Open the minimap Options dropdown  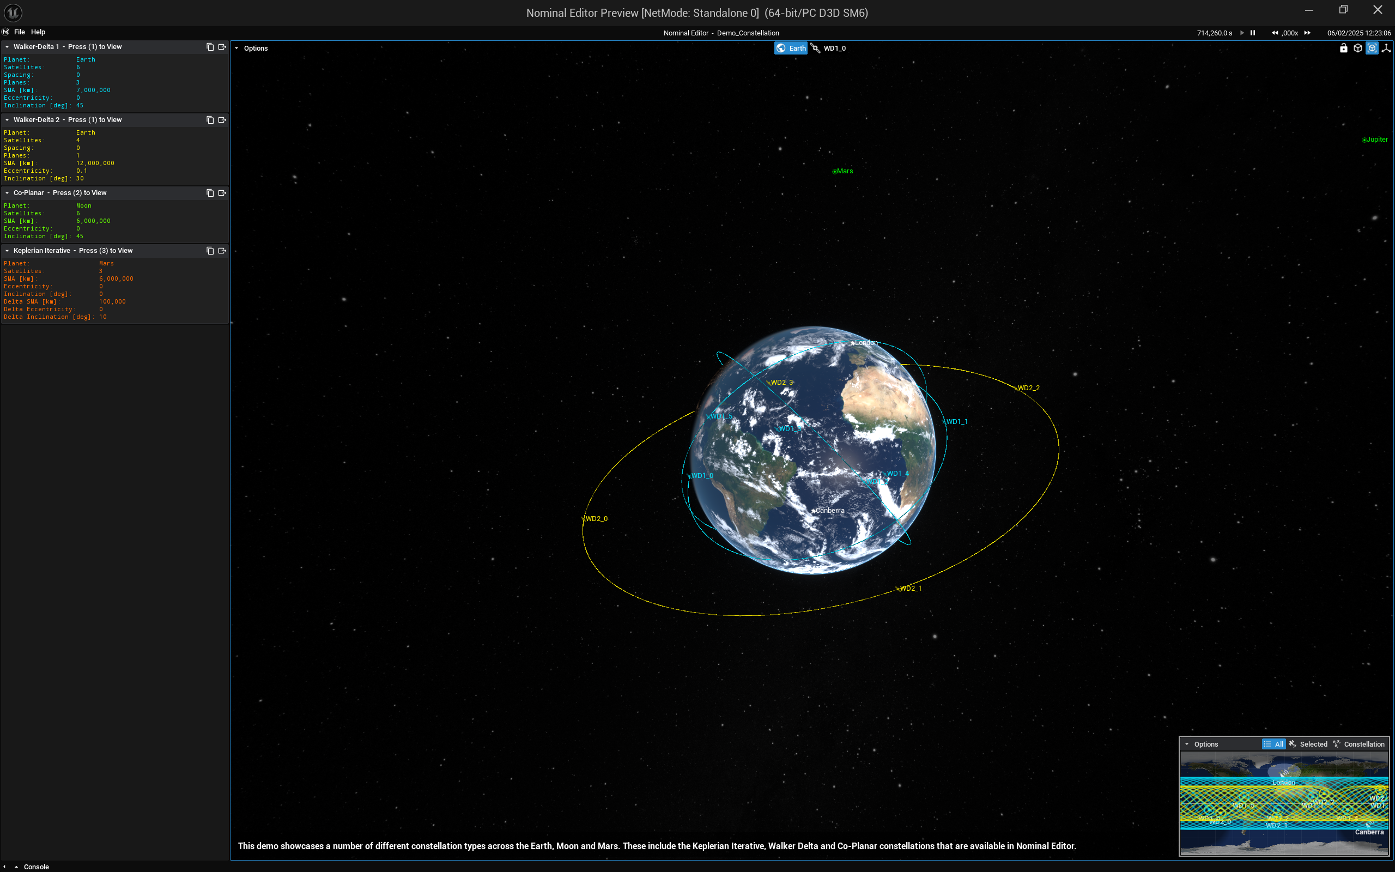click(x=1202, y=744)
